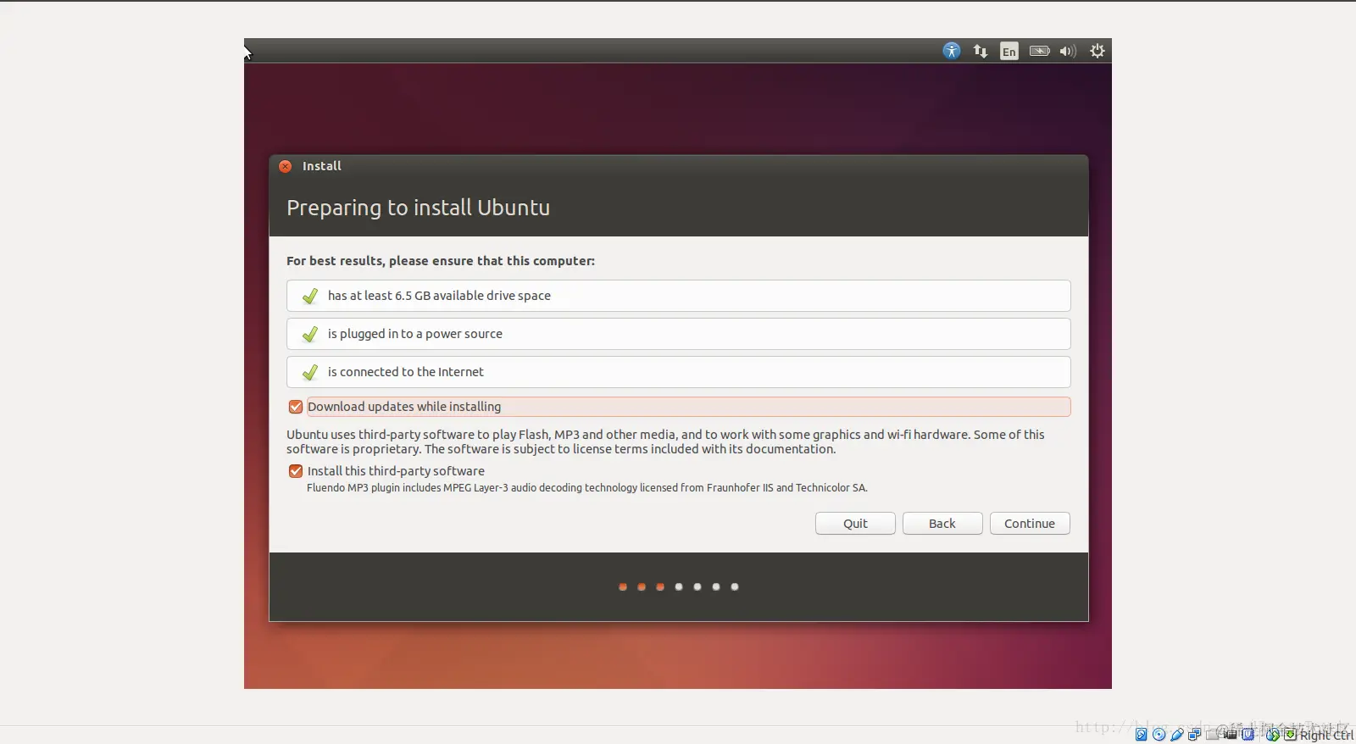Click the VirtualBox USB devices icon
The width and height of the screenshot is (1356, 744).
pos(1176,735)
